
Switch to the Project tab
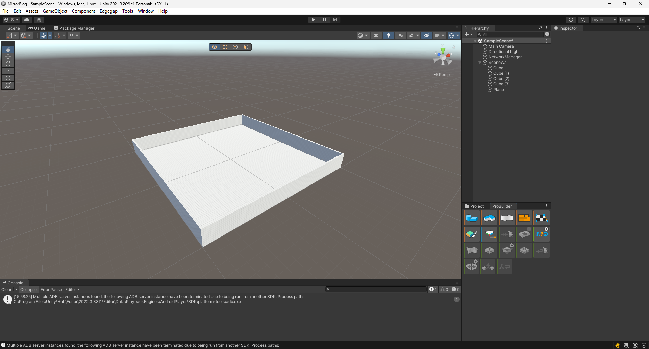click(474, 206)
